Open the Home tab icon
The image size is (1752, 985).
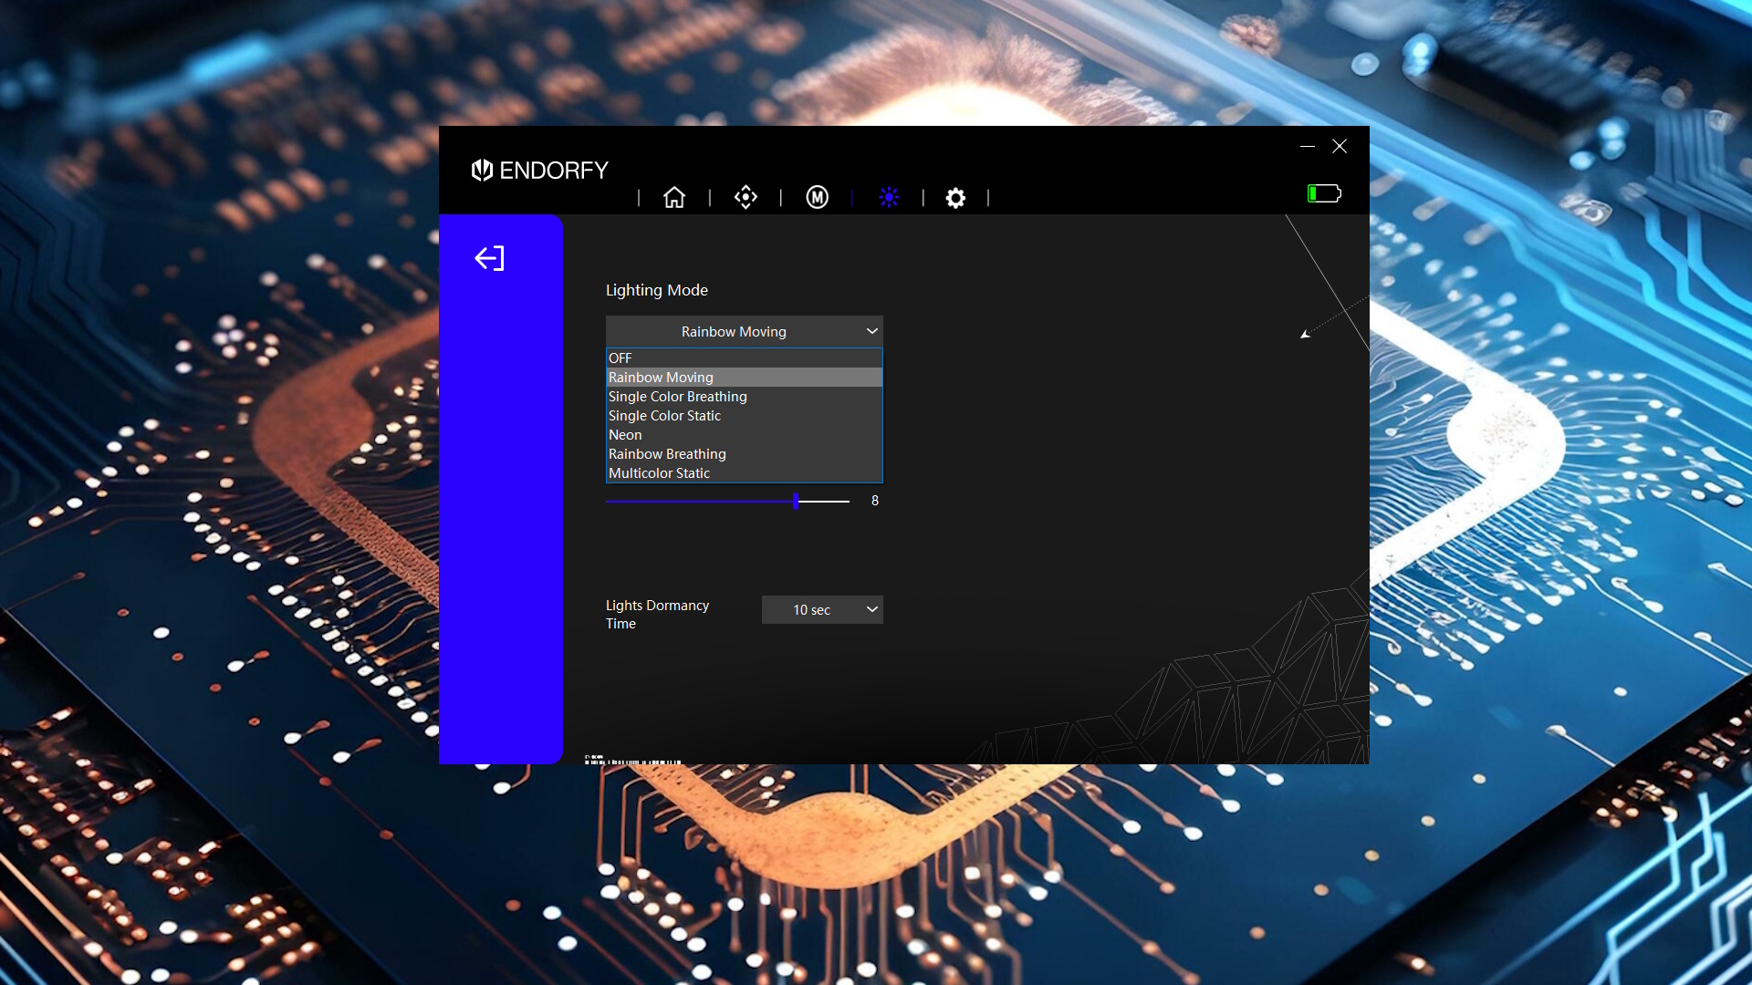click(x=674, y=198)
